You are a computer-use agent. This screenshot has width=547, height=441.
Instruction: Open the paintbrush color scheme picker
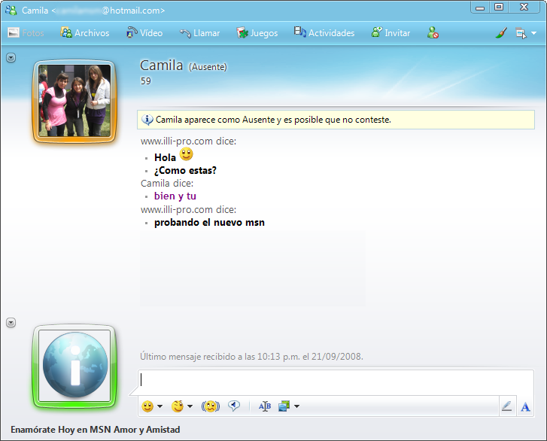502,33
